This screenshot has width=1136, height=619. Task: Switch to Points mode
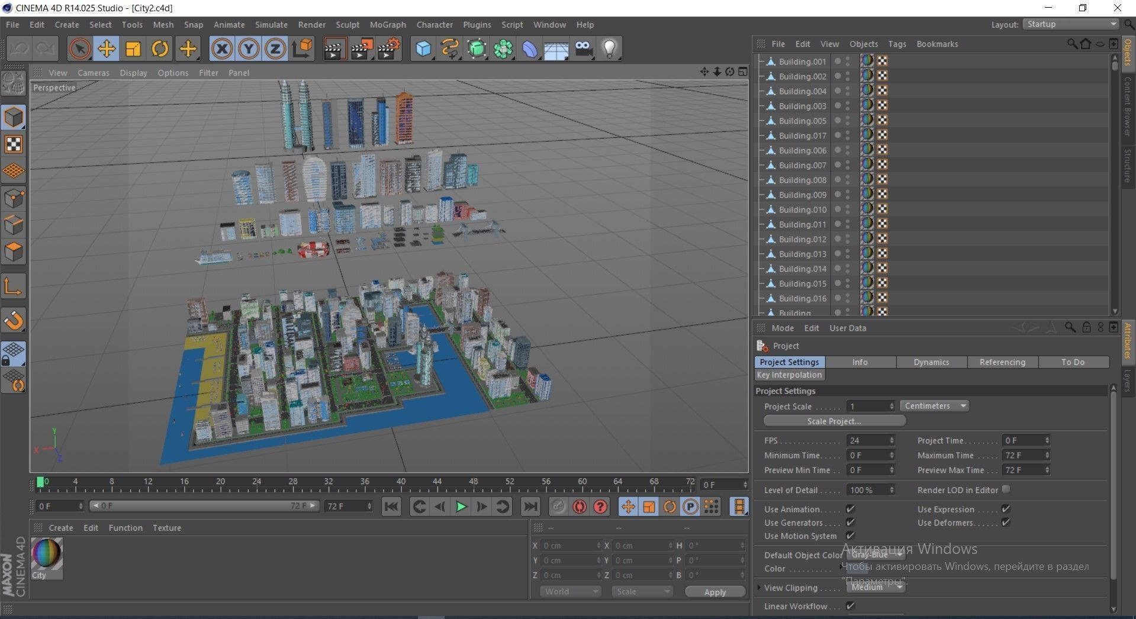tap(14, 198)
